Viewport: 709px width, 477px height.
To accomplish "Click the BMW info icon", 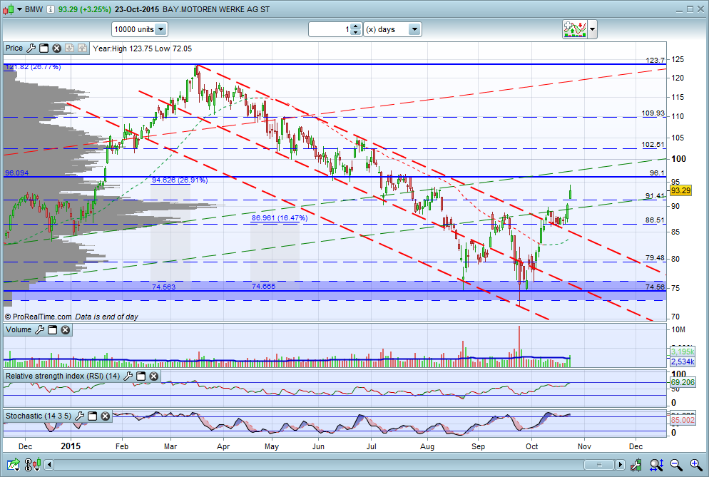I will (x=51, y=9).
